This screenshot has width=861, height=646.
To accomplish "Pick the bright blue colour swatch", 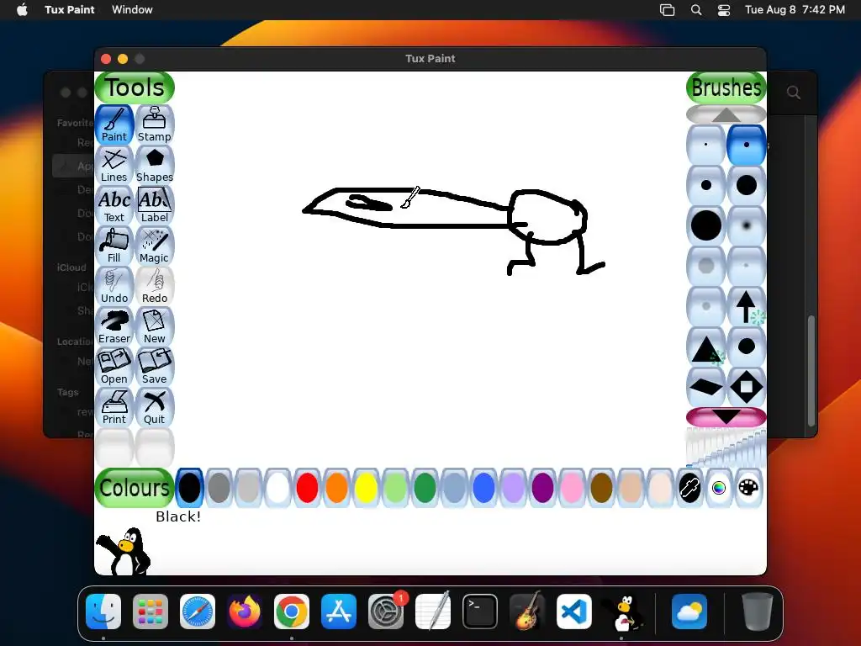I will 483,488.
